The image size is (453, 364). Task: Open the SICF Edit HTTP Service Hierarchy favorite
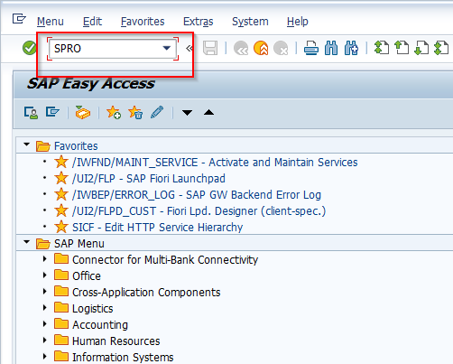157,227
